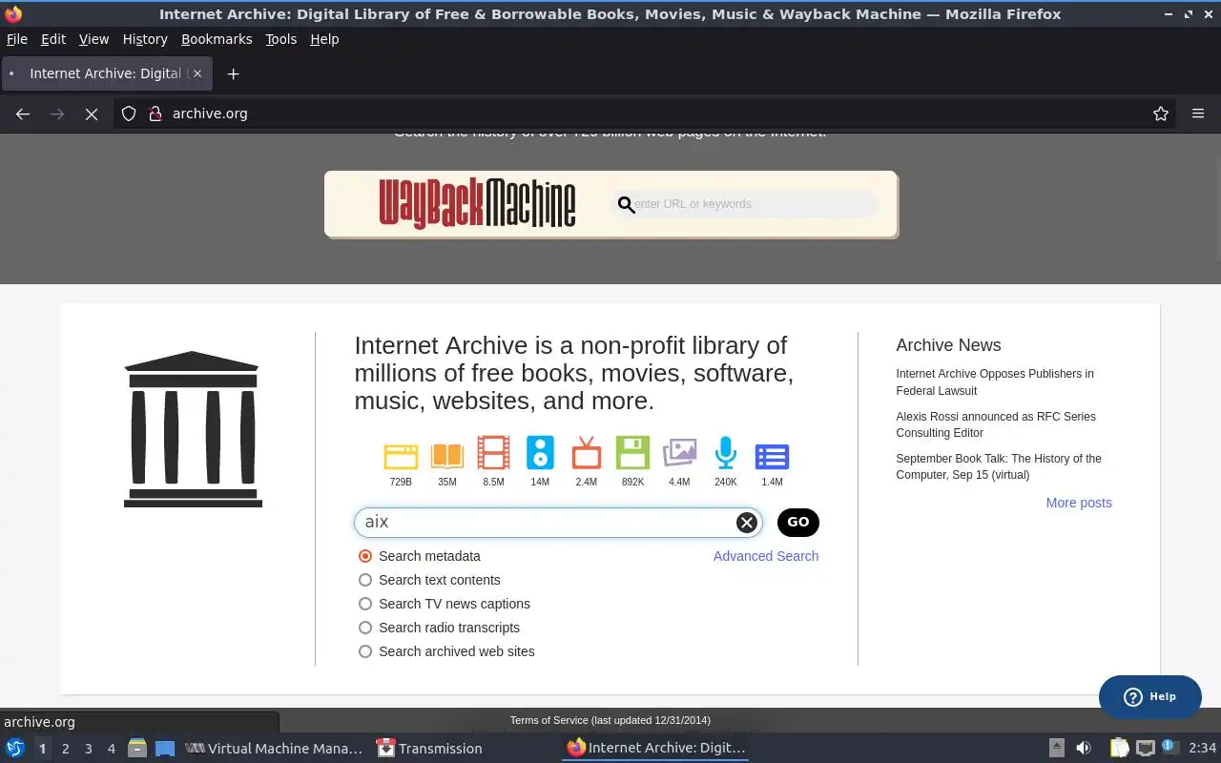
Task: Click the Terms of Service footer text
Action: (x=610, y=720)
